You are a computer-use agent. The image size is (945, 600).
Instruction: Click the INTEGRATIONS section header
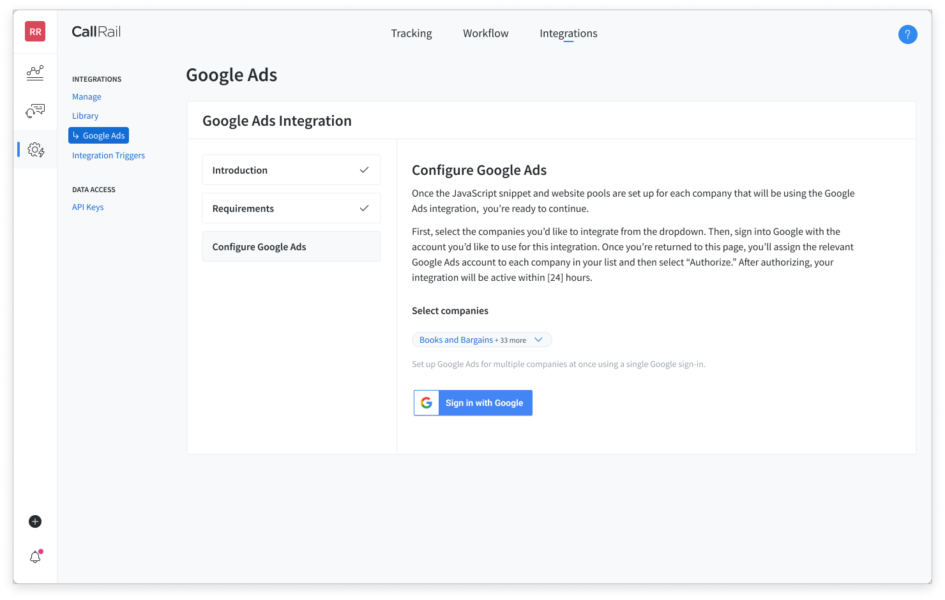97,79
